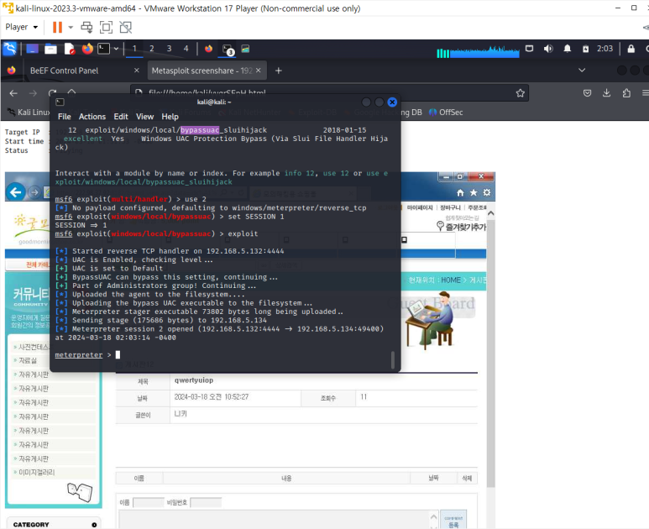This screenshot has height=529, width=649.
Task: Lock the screen with the padlock icon
Action: [631, 49]
